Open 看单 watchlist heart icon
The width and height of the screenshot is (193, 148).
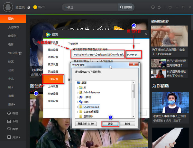point(9,129)
